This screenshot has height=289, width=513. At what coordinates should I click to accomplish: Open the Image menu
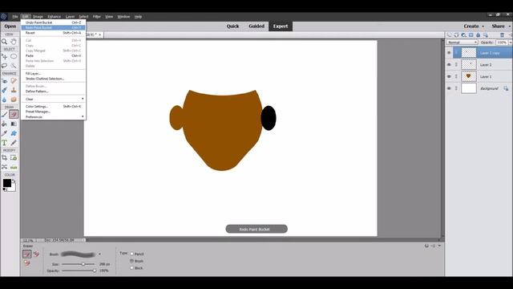click(x=38, y=16)
